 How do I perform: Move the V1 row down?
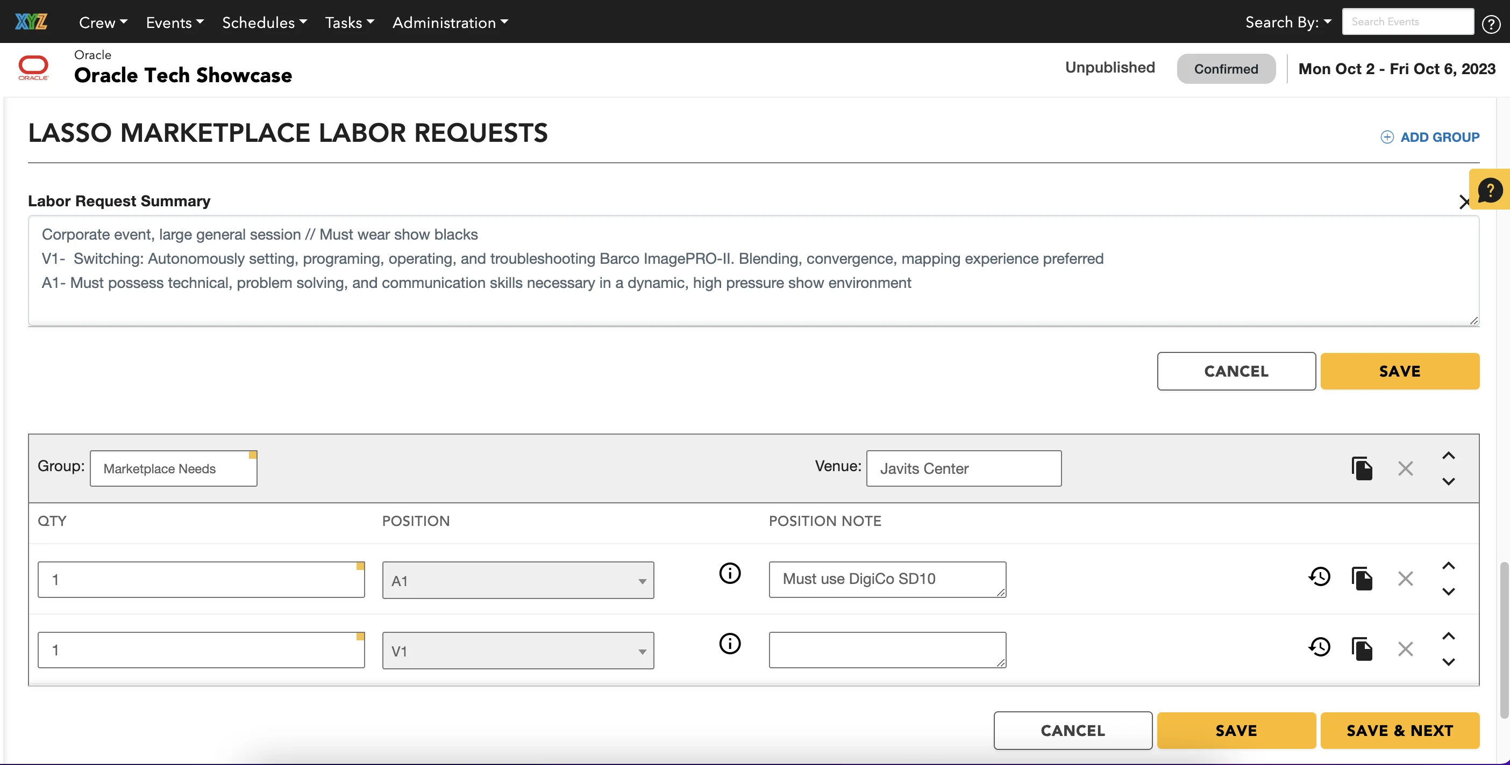coord(1449,662)
